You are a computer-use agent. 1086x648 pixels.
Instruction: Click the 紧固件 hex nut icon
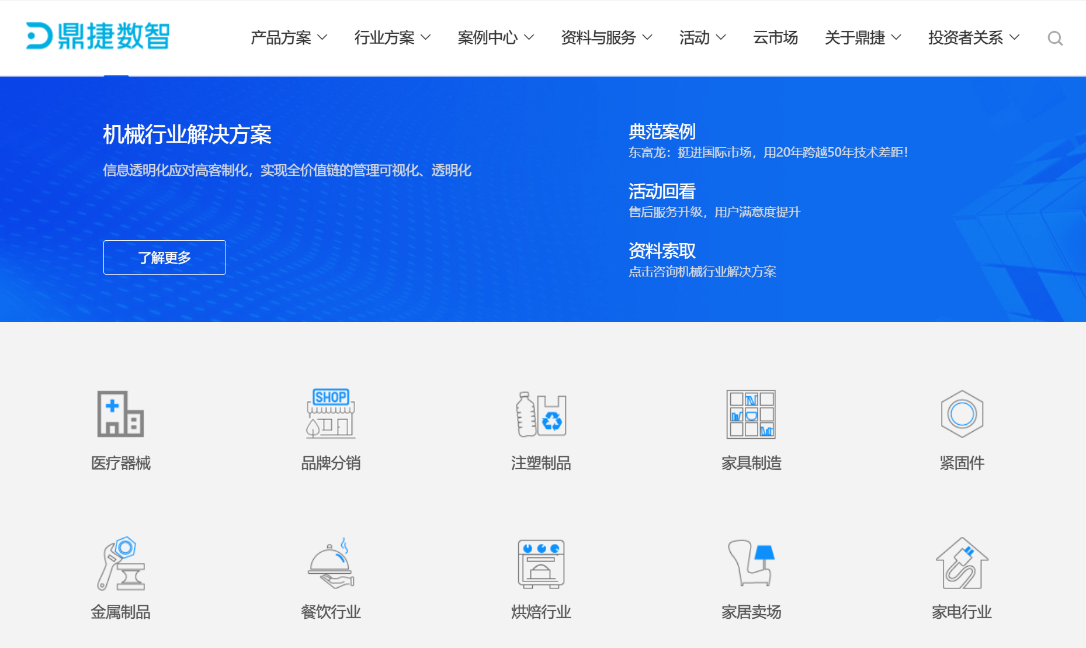(x=962, y=414)
